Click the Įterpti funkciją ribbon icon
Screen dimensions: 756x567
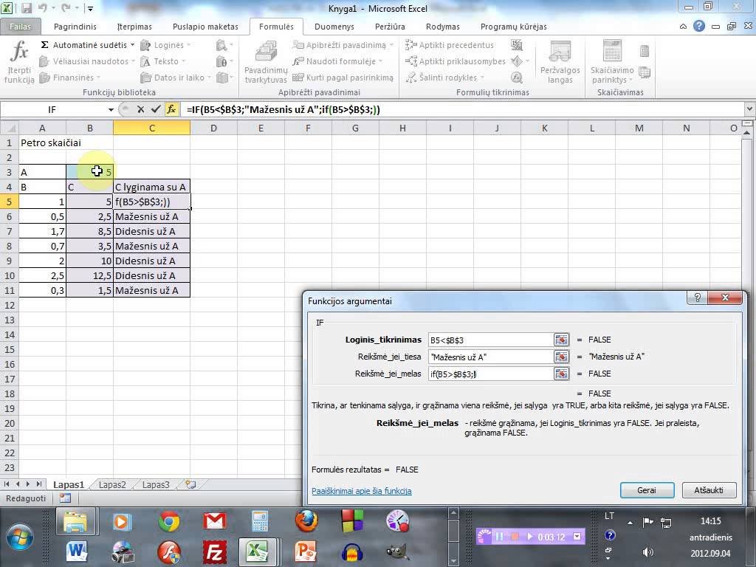point(19,62)
